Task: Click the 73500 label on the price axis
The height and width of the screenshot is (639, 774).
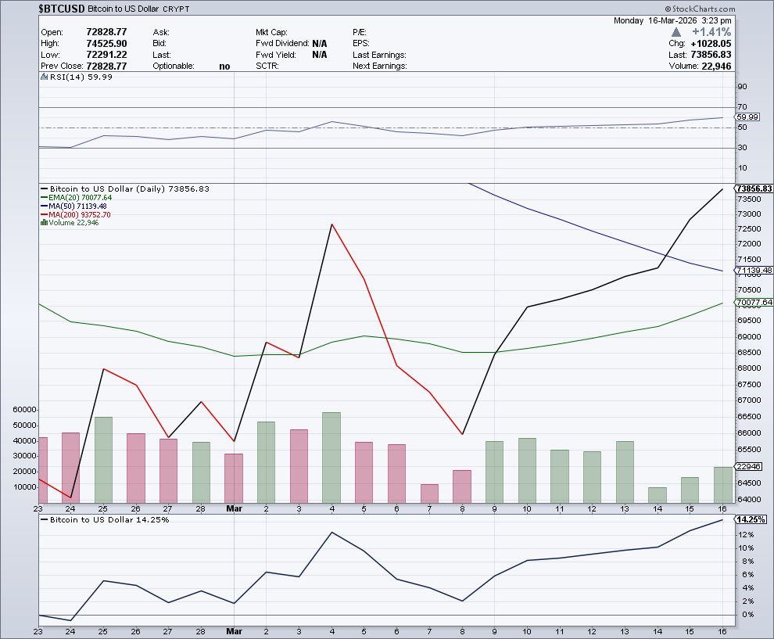Action: (x=749, y=199)
